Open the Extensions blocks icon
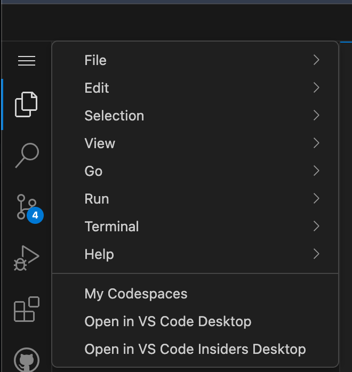The width and height of the screenshot is (352, 372). tap(27, 309)
